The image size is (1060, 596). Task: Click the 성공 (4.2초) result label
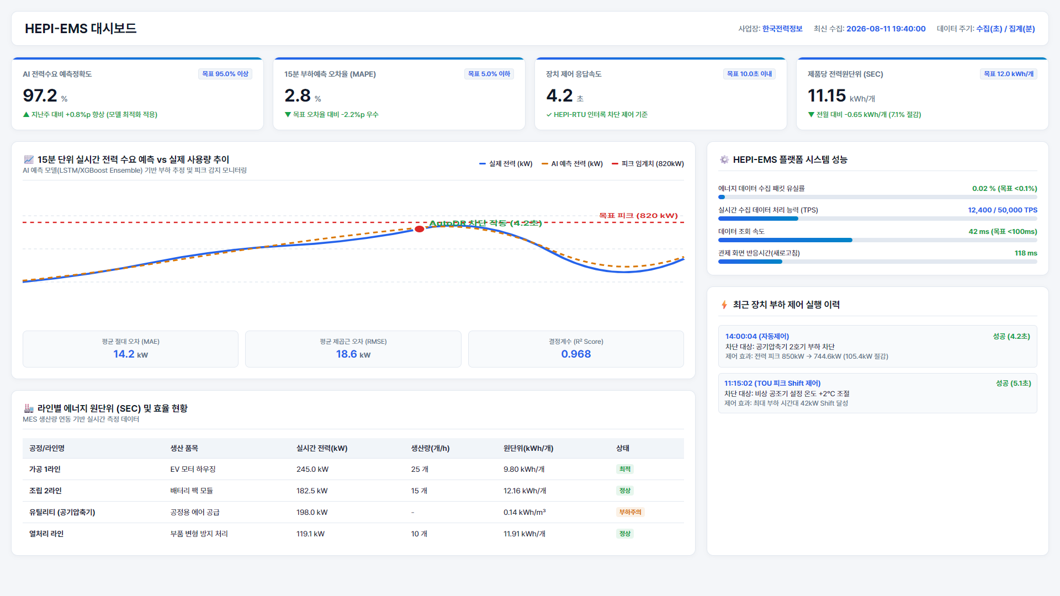tap(1011, 337)
